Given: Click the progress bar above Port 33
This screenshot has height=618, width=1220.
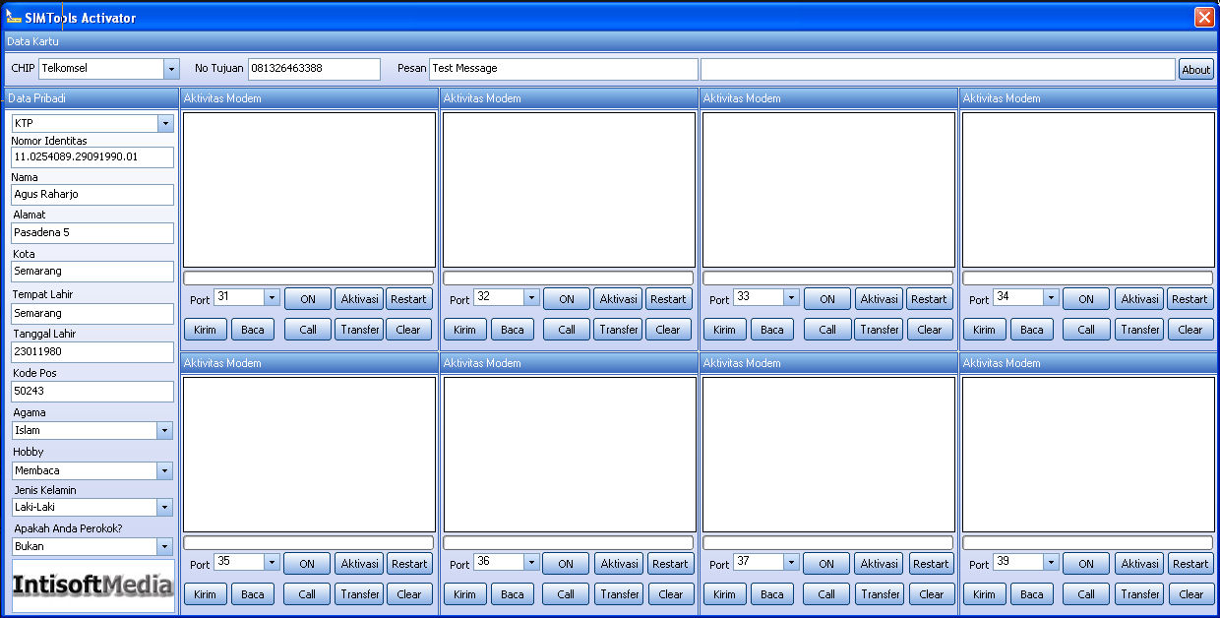Looking at the screenshot, I should 828,278.
